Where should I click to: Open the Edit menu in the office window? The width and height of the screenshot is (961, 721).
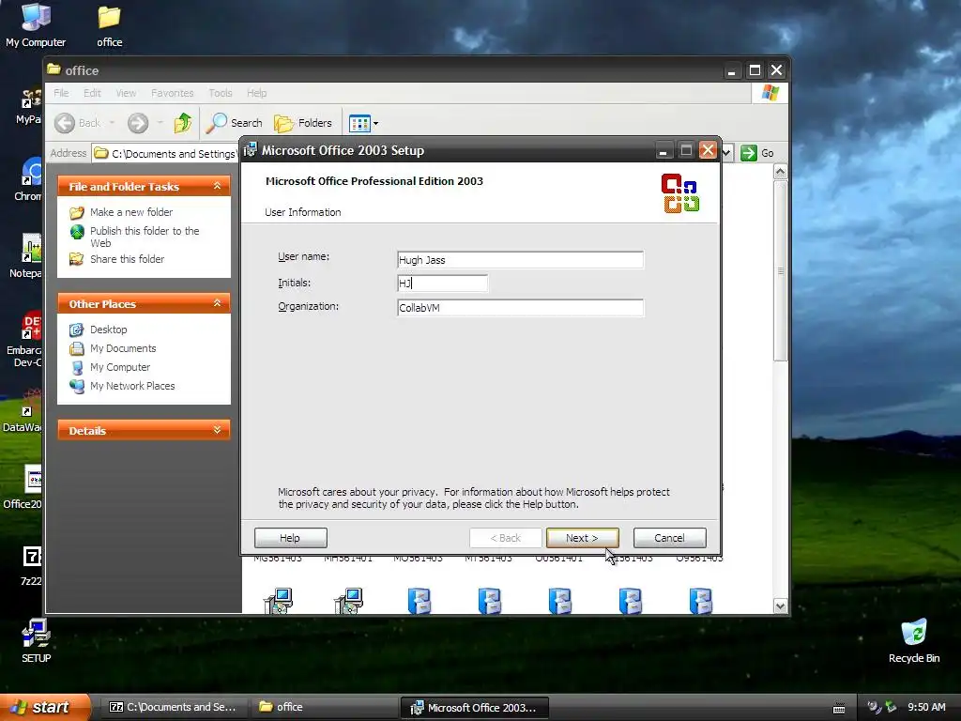[x=92, y=93]
